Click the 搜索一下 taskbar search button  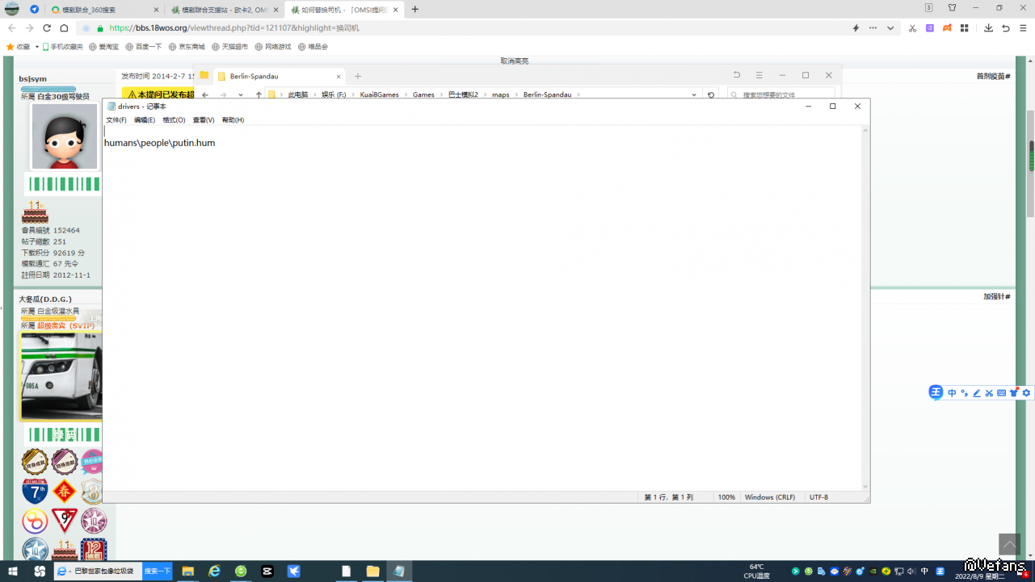coord(158,572)
